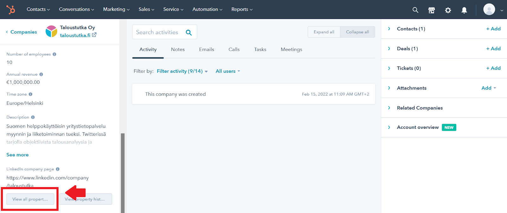This screenshot has height=213, width=507.
Task: Click info icon beside Description
Action: tap(33, 117)
